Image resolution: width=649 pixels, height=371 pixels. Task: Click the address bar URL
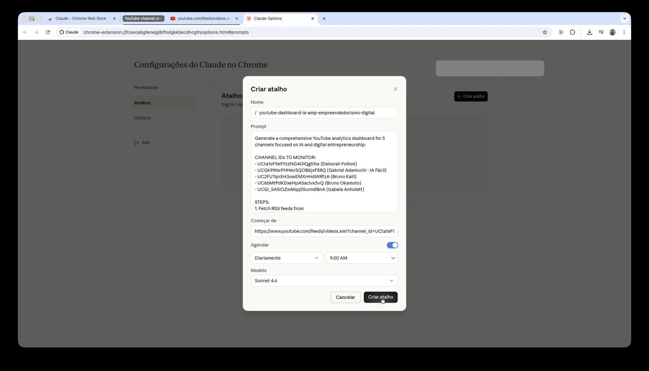(166, 32)
